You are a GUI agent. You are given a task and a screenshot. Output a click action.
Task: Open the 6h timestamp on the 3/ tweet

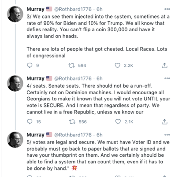coord(100,9)
